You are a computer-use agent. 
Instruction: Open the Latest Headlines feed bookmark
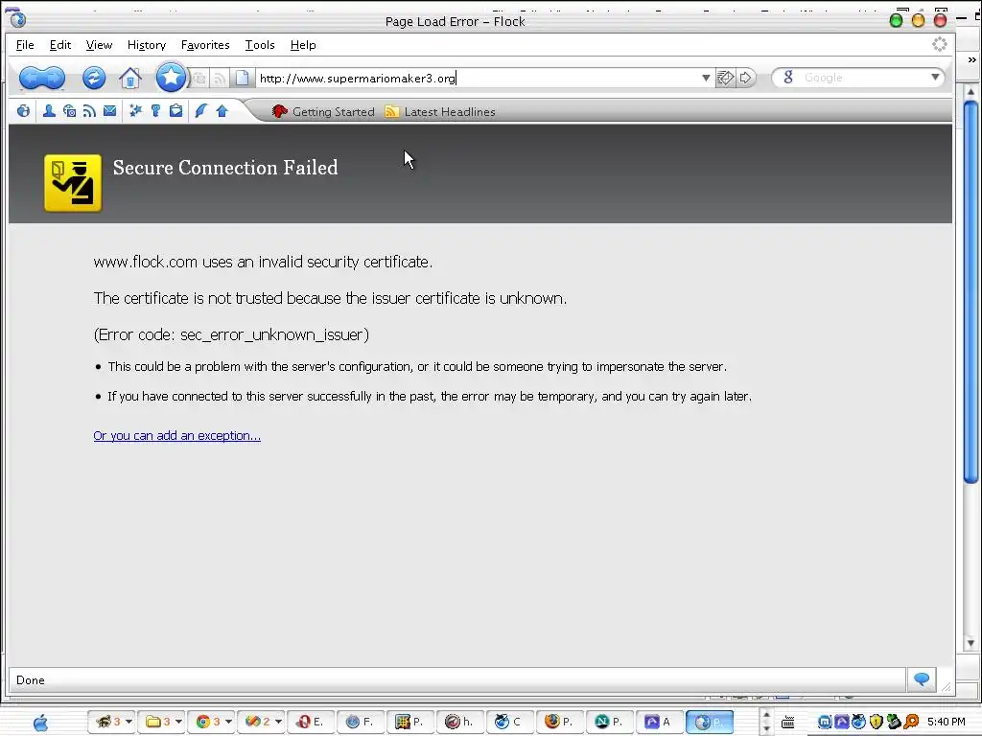(x=439, y=111)
